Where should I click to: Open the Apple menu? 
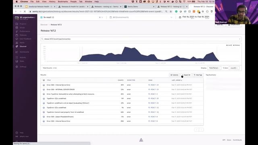tap(17, 2)
